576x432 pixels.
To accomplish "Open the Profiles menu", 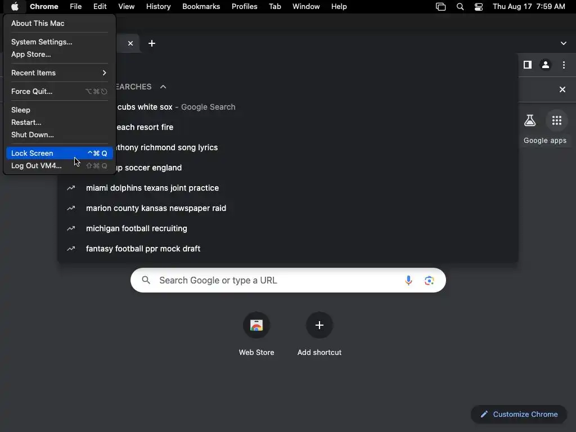I will point(244,7).
